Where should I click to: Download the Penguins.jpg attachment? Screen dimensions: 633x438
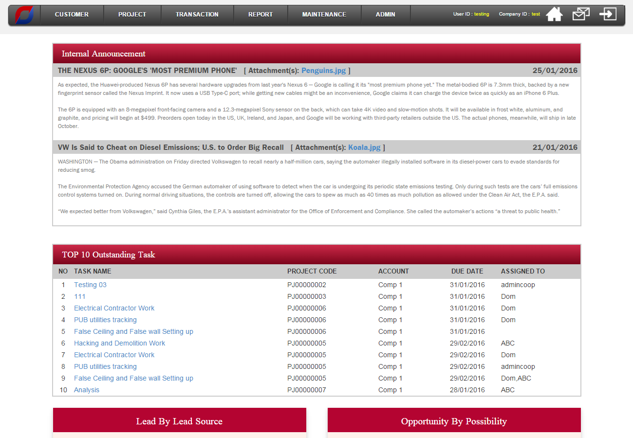(x=323, y=71)
